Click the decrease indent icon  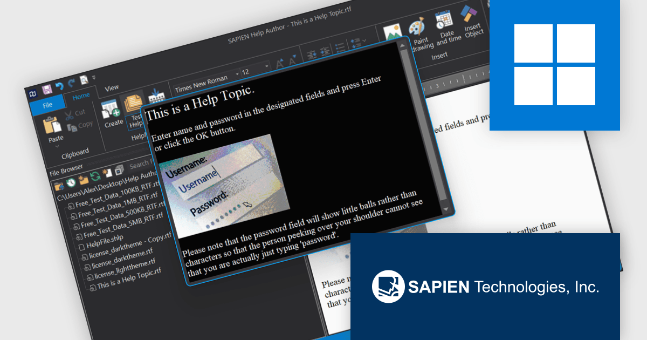tap(312, 55)
